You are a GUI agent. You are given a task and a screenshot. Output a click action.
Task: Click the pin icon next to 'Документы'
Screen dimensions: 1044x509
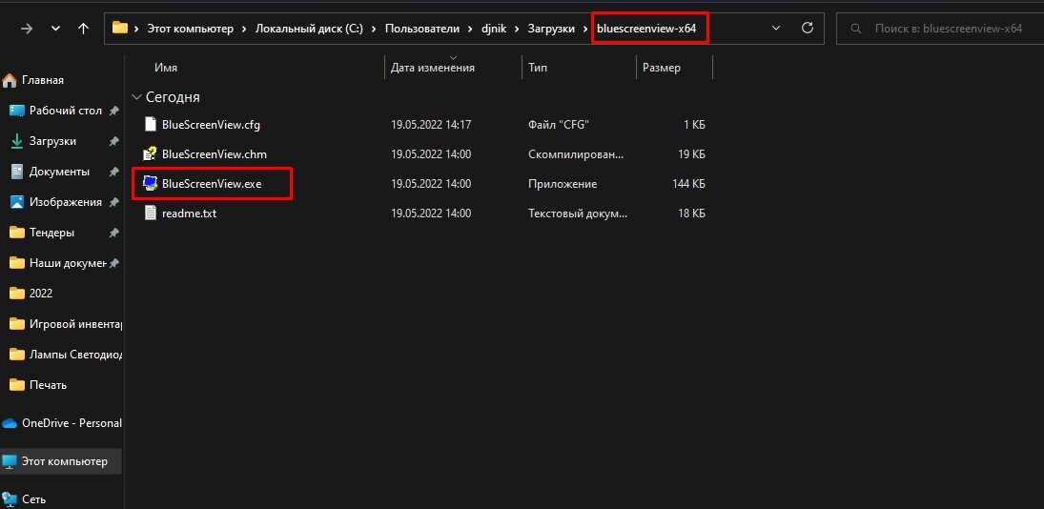113,173
